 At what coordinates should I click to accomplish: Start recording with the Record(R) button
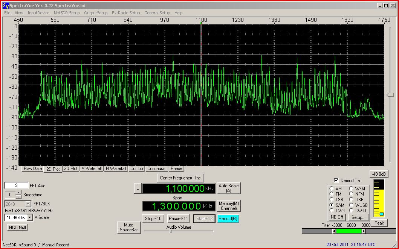point(228,219)
